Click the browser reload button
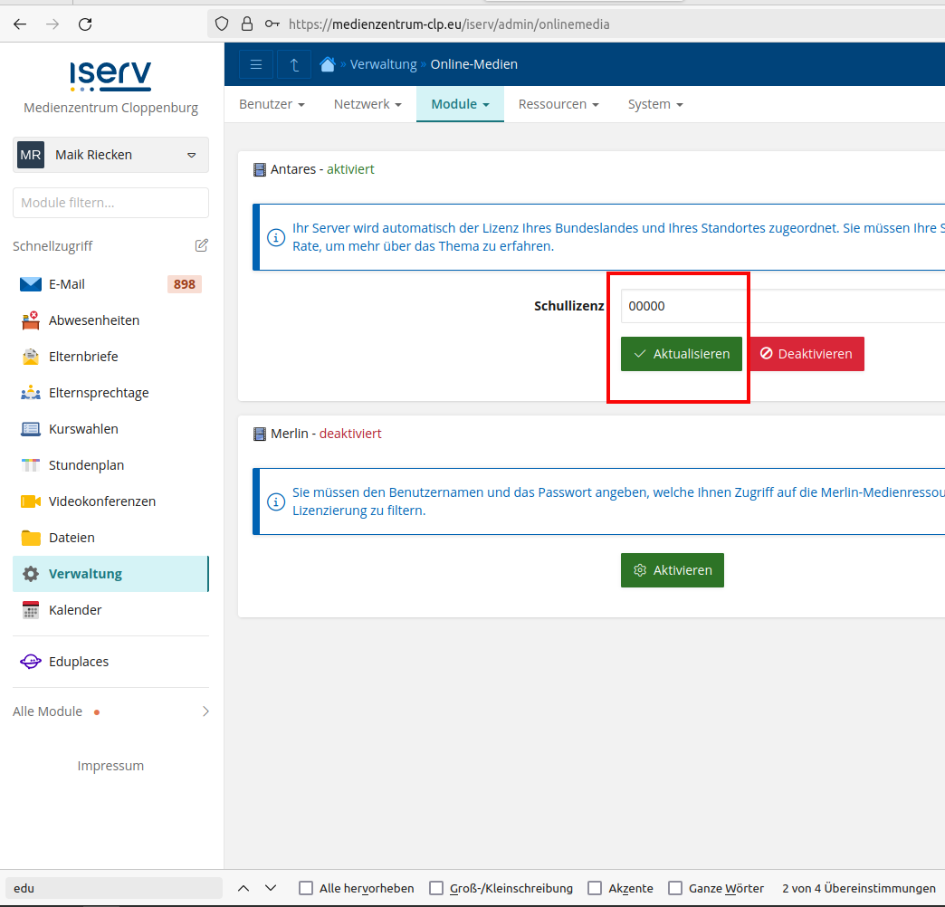Screen dimensions: 945x907 (85, 24)
